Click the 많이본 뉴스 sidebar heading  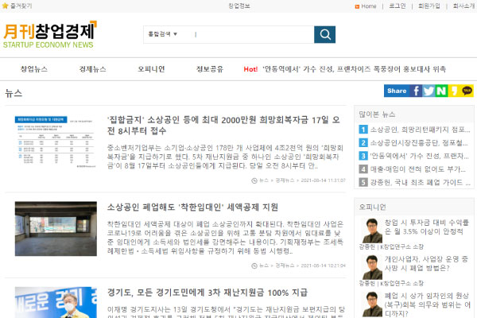tap(377, 114)
